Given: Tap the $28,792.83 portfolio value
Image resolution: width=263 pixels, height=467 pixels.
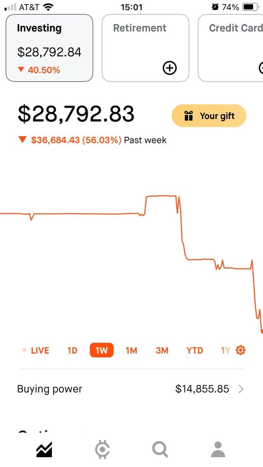Looking at the screenshot, I should tap(76, 114).
